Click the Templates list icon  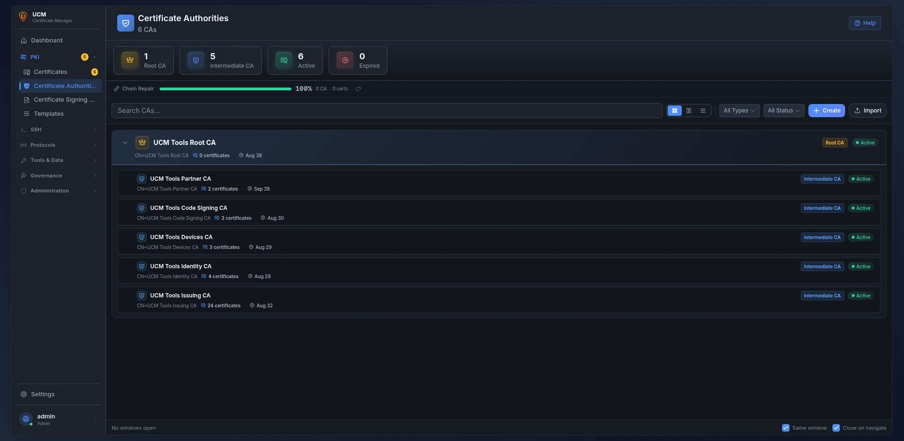[27, 114]
